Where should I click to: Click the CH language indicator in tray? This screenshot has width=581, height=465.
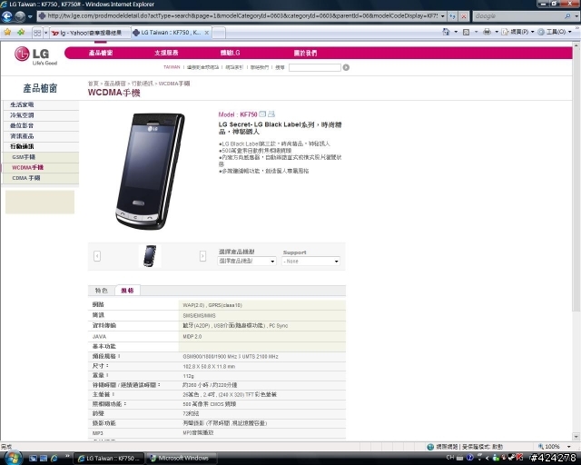pos(450,458)
